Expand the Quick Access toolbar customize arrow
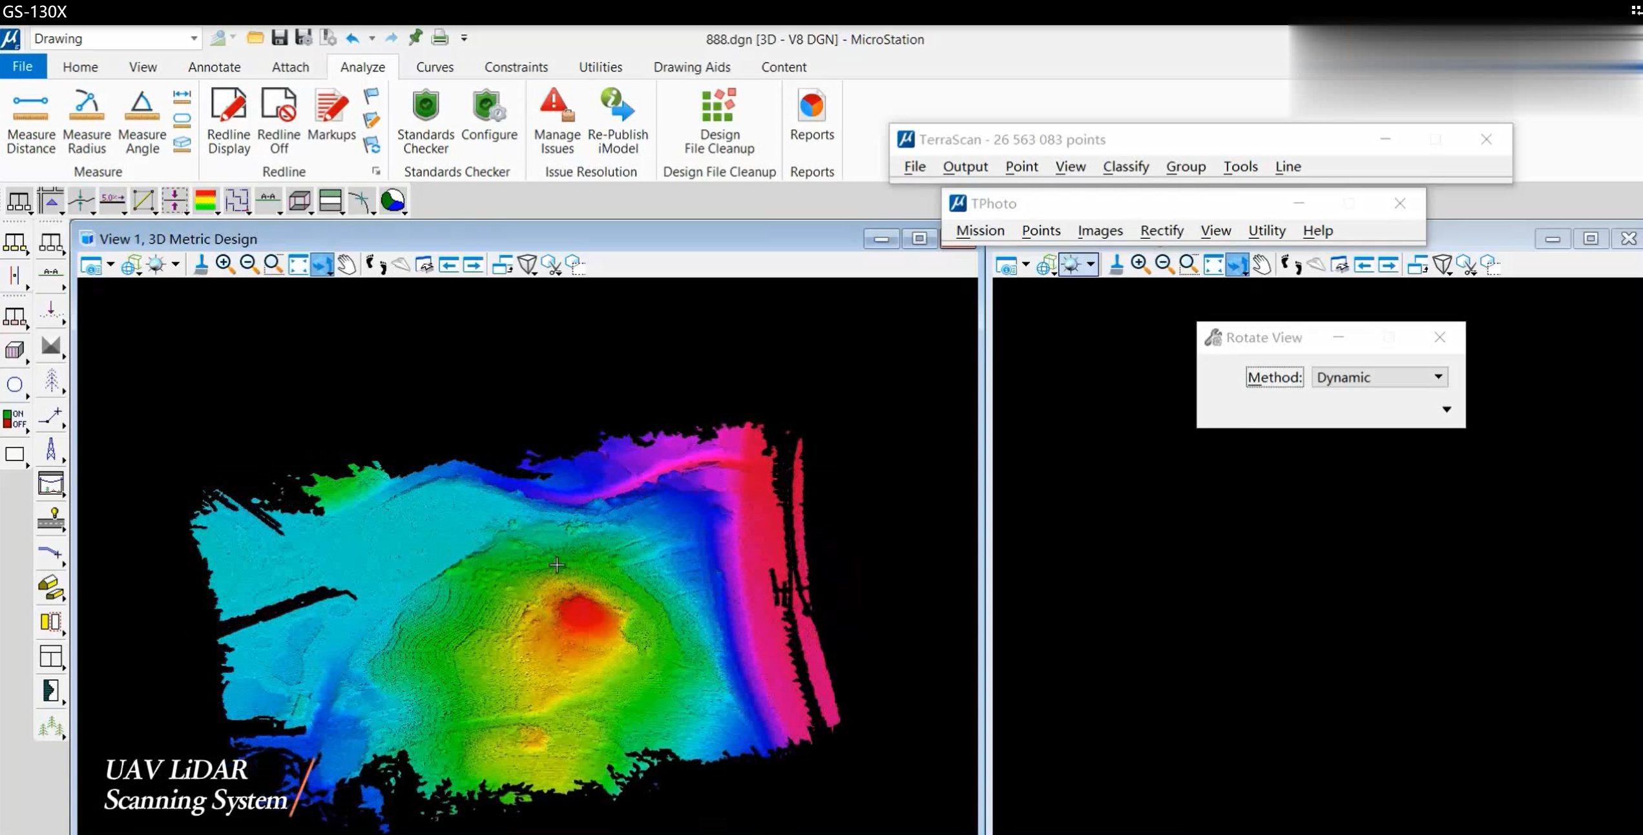1643x835 pixels. click(x=464, y=38)
